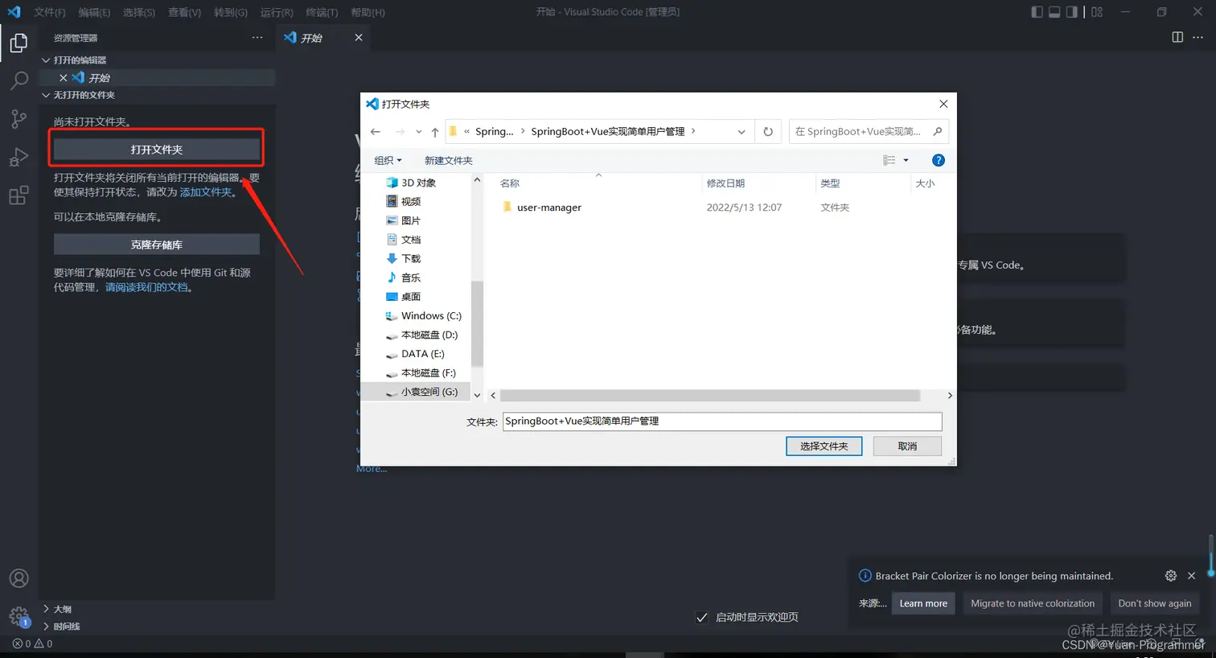The width and height of the screenshot is (1216, 658).
Task: Open the 文件(F) menu
Action: 50,12
